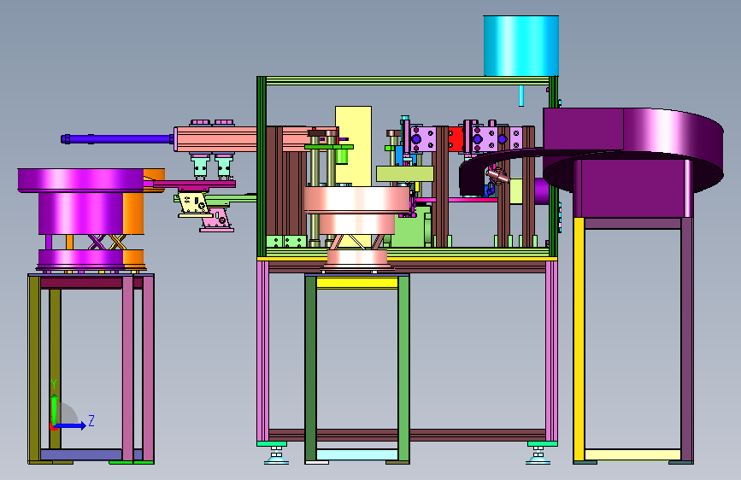Select the orange section of the left bowl
The width and height of the screenshot is (741, 480).
pos(133,214)
